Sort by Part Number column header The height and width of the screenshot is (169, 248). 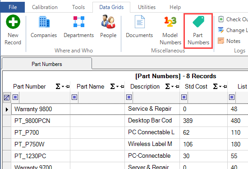[x=29, y=87]
